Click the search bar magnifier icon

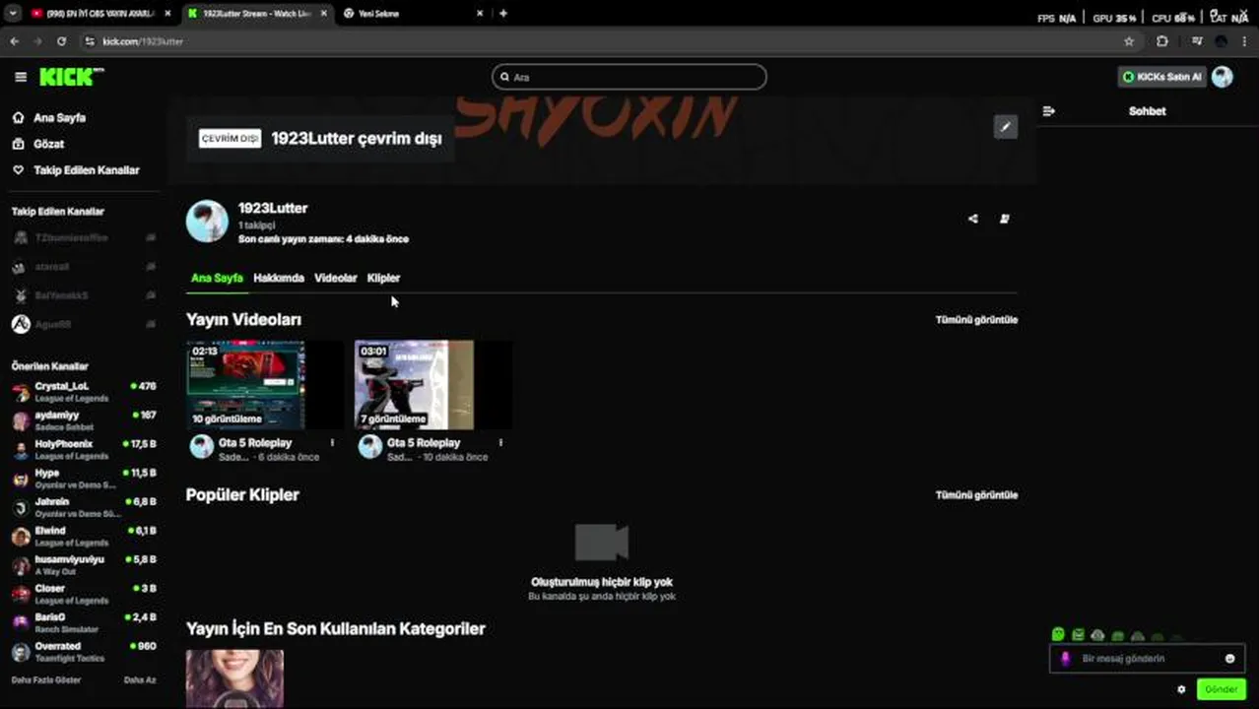504,77
